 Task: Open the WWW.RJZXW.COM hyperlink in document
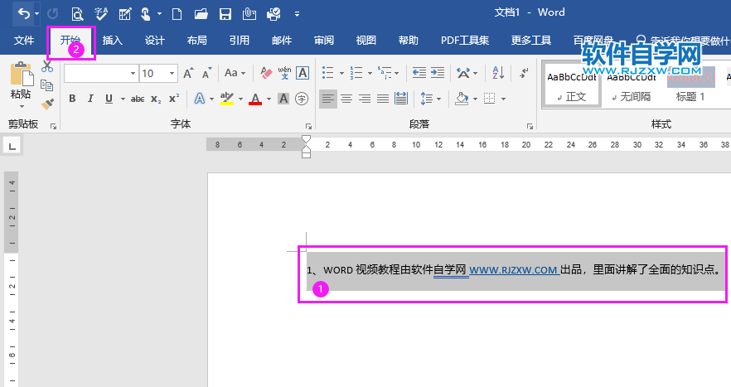click(513, 270)
